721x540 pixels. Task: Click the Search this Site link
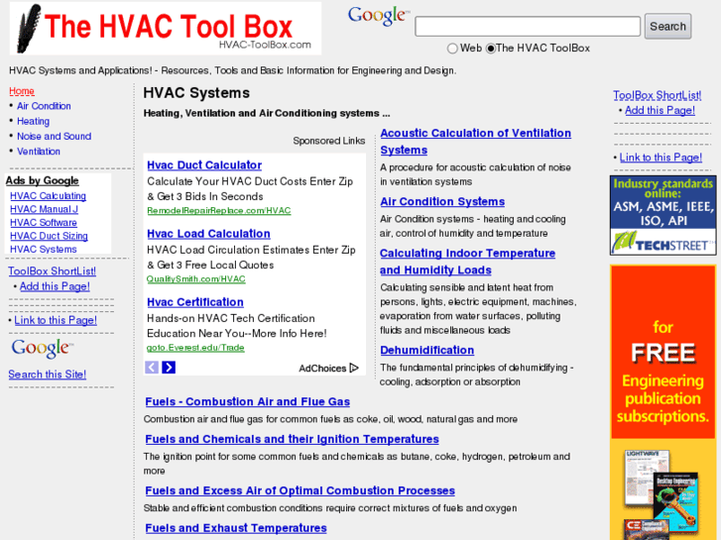pos(47,375)
